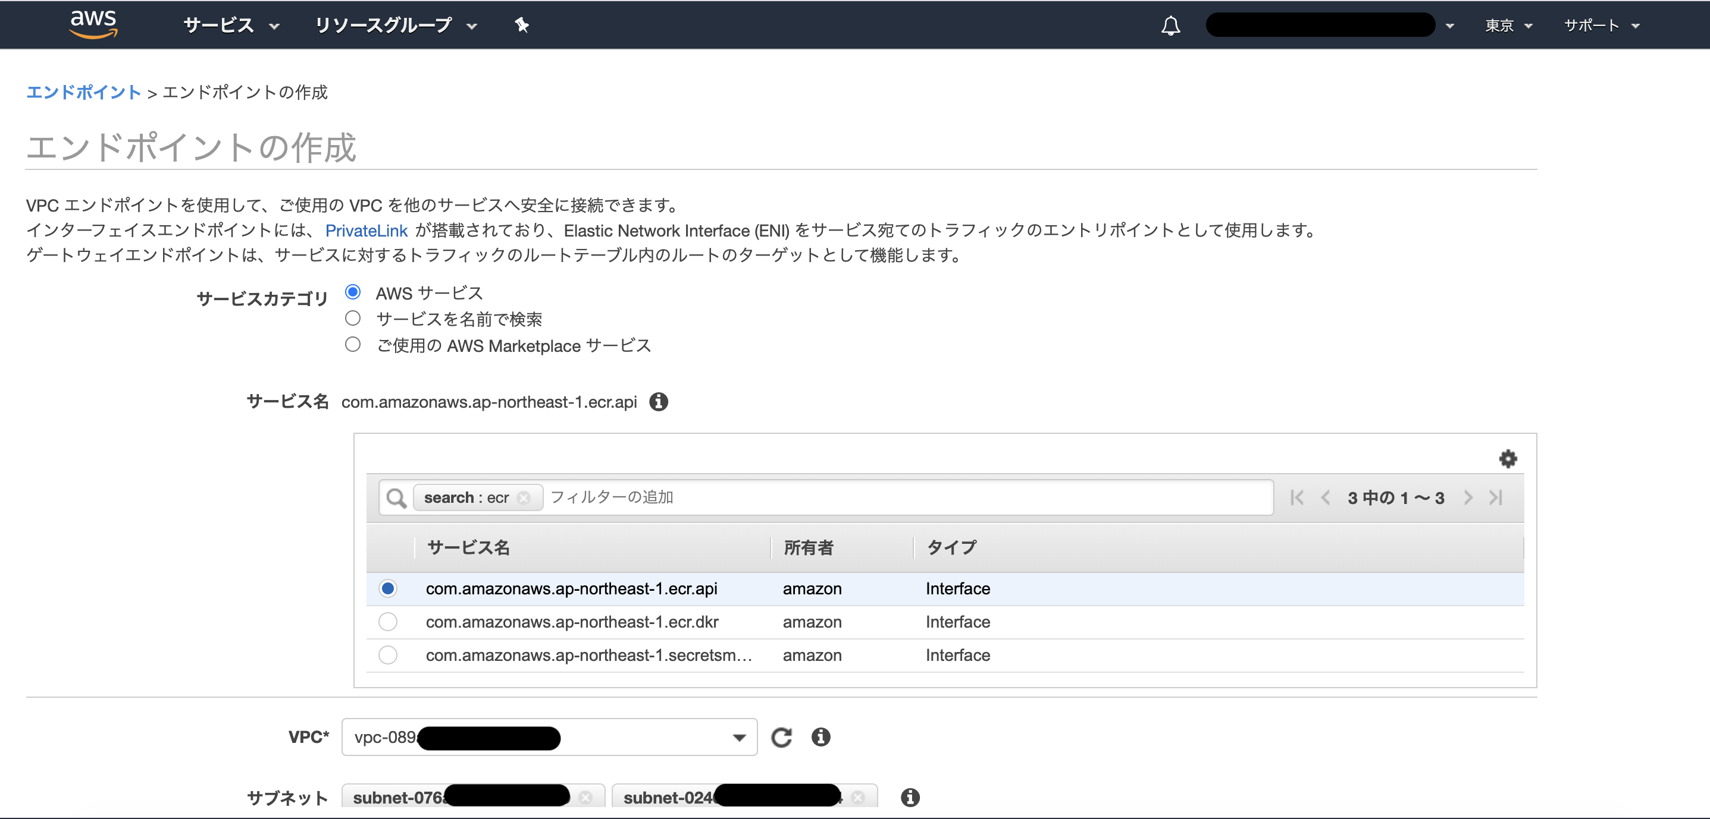View the service name info tooltip icon

coord(659,402)
